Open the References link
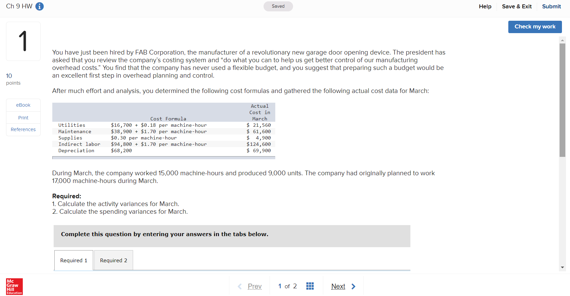Viewport: 570px width, 296px height. click(23, 129)
